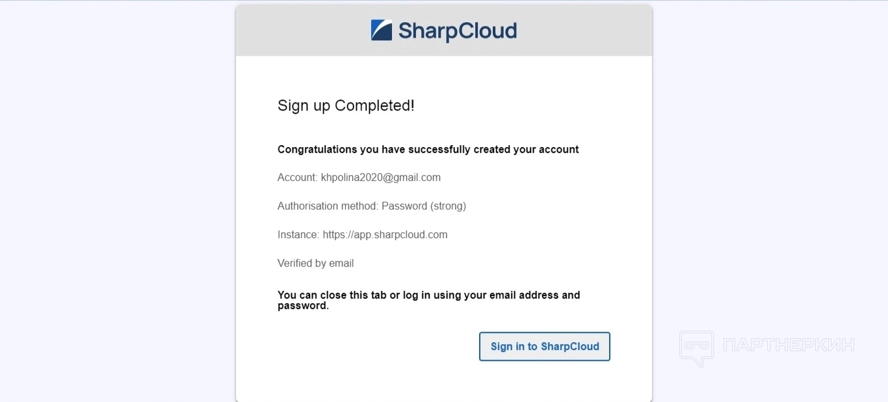Open the https://app.sharpcloud.com instance URL
This screenshot has width=888, height=402.
point(385,235)
